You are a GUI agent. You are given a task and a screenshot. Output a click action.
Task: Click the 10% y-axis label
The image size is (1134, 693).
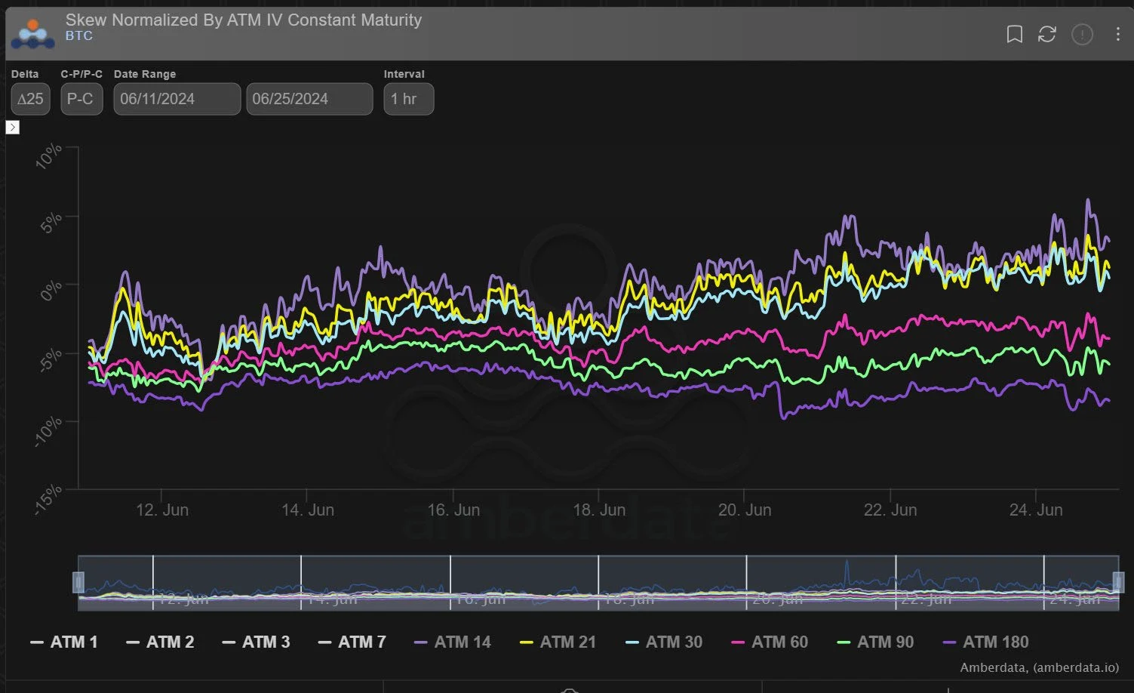tap(50, 156)
